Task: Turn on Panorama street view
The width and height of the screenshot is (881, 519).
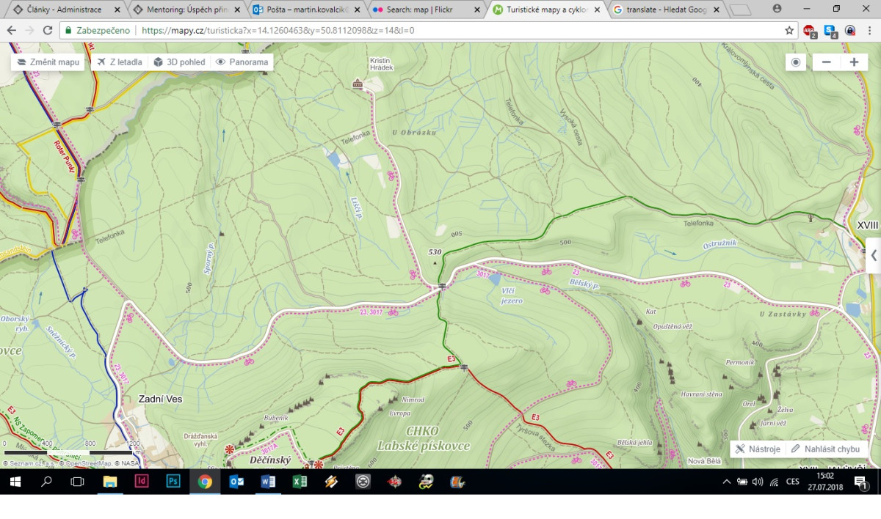Action: 242,62
